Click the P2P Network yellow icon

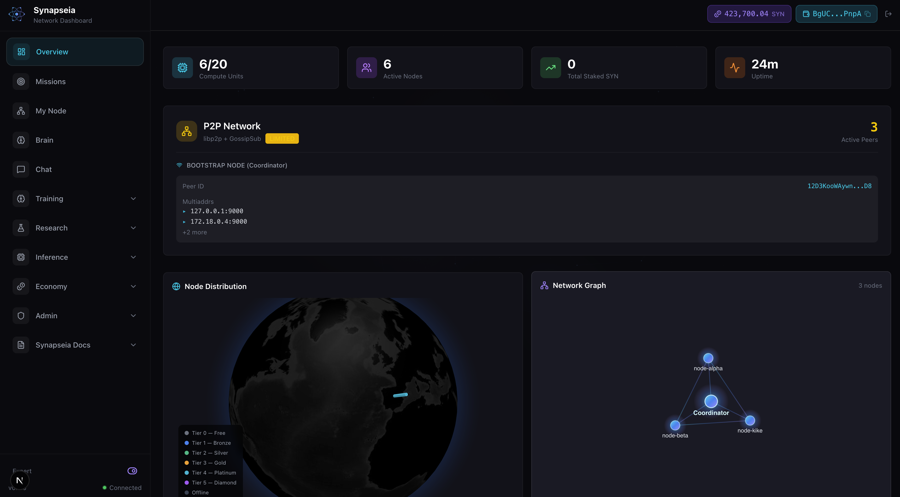[x=187, y=131]
